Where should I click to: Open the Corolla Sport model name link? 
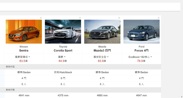63,51
